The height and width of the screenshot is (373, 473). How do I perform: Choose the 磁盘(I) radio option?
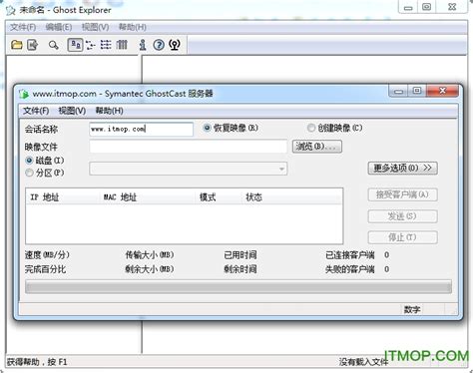tap(29, 161)
